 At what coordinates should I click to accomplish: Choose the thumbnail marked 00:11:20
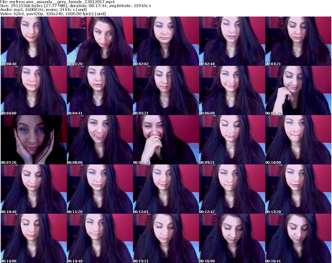pyautogui.click(x=100, y=189)
